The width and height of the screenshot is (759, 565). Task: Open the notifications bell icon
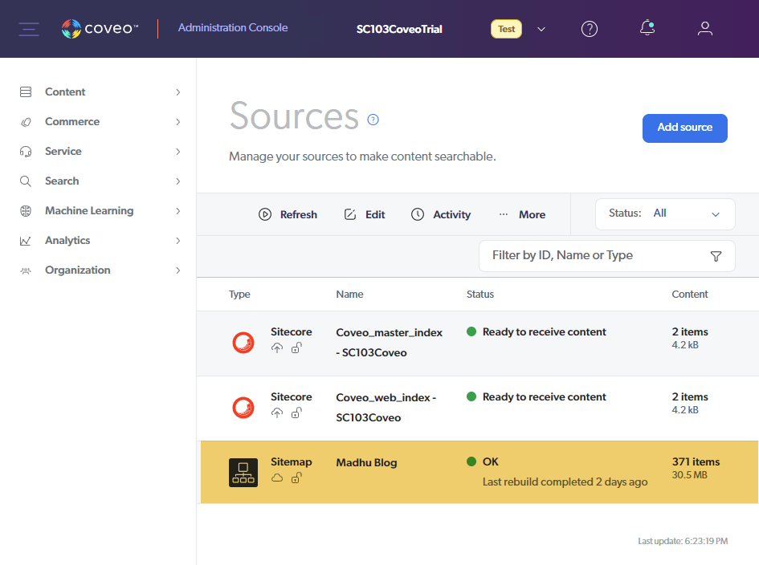point(647,28)
